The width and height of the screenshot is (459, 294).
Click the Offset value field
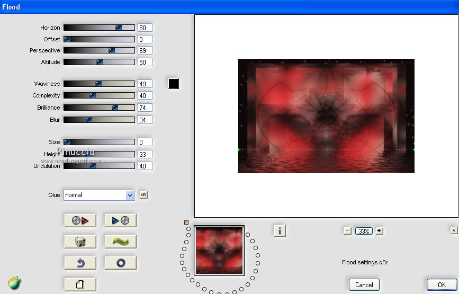[145, 39]
